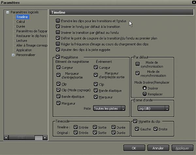Toggle Original Sortie timecode checkbox
Viewport: 196px width, 155px height.
coord(95,132)
